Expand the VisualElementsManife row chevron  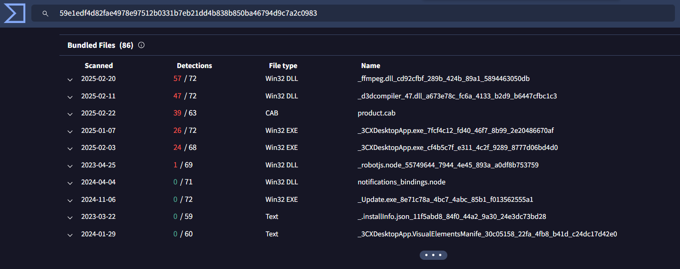coord(70,235)
